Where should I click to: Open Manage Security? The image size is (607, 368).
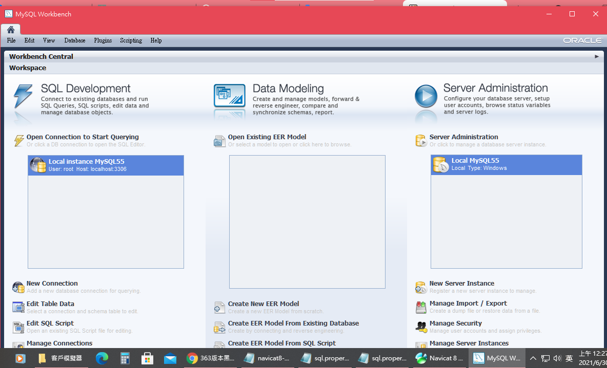pyautogui.click(x=456, y=323)
